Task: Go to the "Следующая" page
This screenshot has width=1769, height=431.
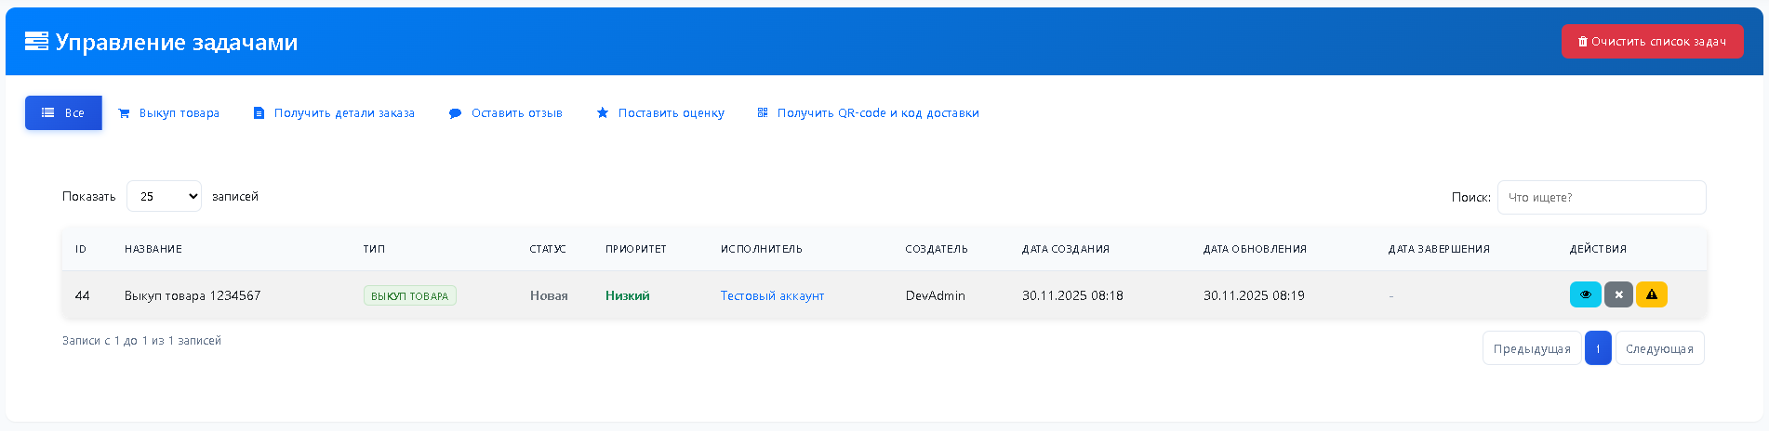Action: click(1659, 349)
